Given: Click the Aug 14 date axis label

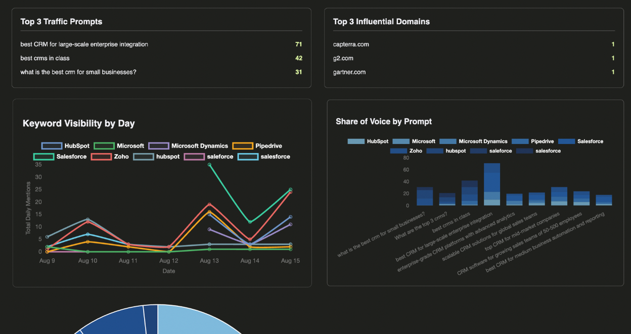Looking at the screenshot, I should 250,261.
